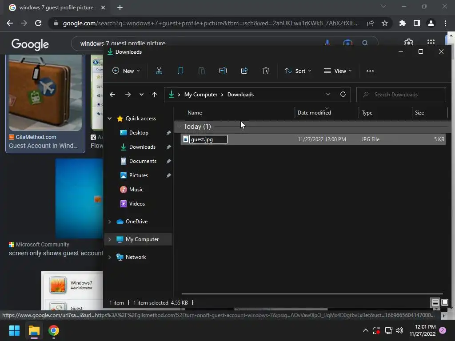Open the See more ellipsis menu
Screen dimensions: 455x341
click(x=370, y=71)
